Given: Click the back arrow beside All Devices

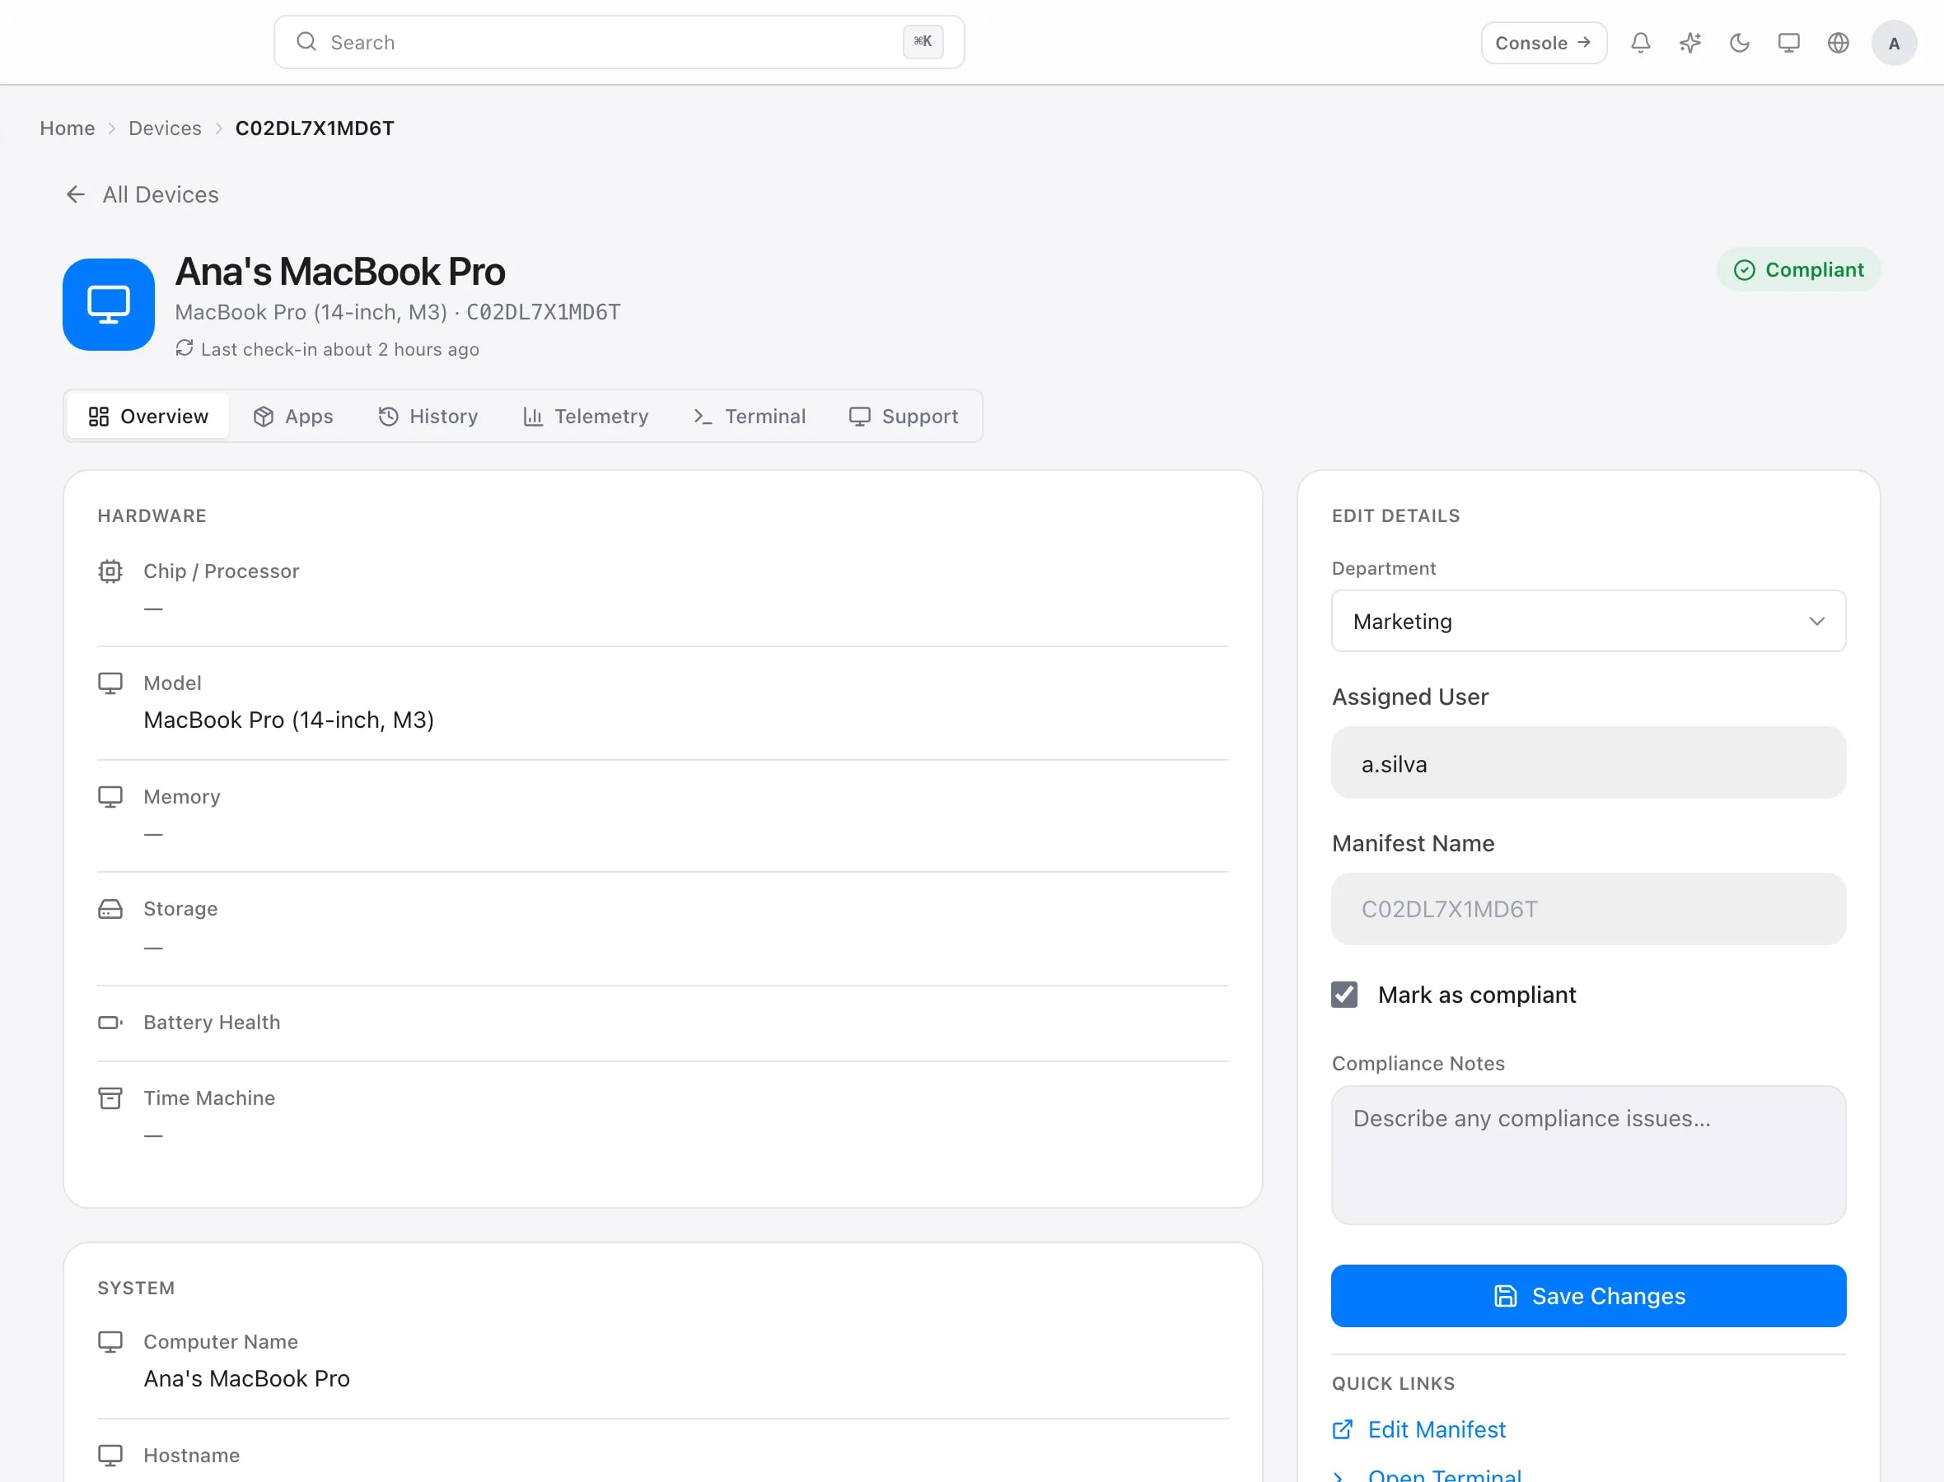Looking at the screenshot, I should [x=76, y=194].
